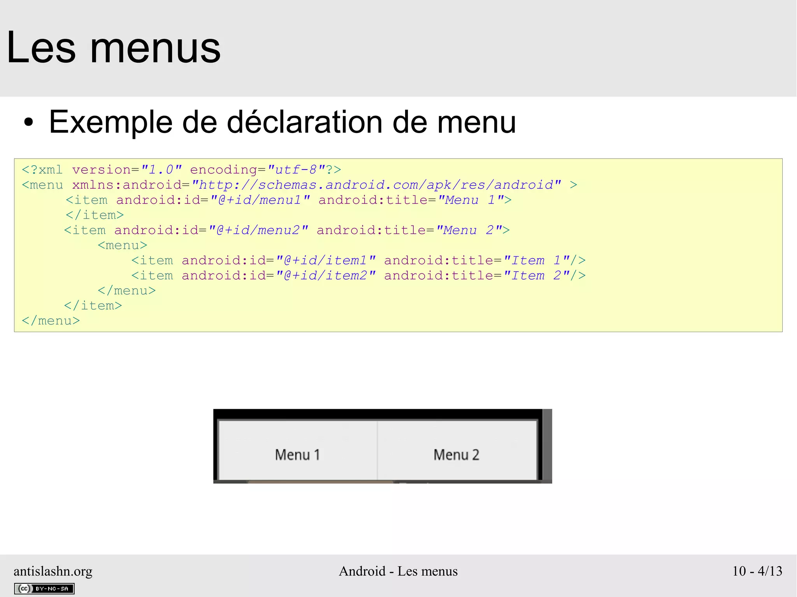797x597 pixels.
Task: Click the footer text 'Android - Les menus'
Action: [x=398, y=571]
